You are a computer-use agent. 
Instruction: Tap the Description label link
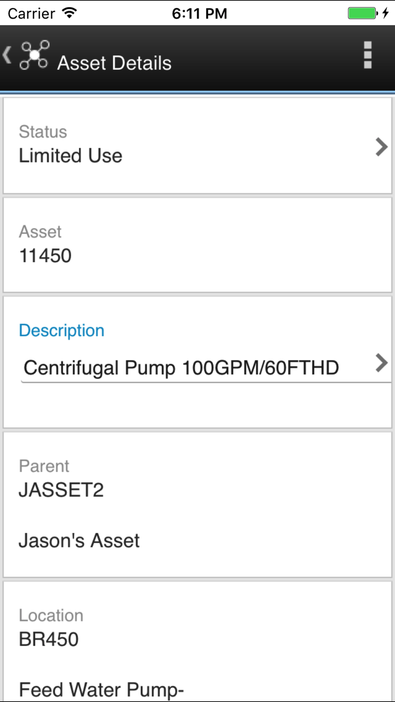(x=62, y=330)
